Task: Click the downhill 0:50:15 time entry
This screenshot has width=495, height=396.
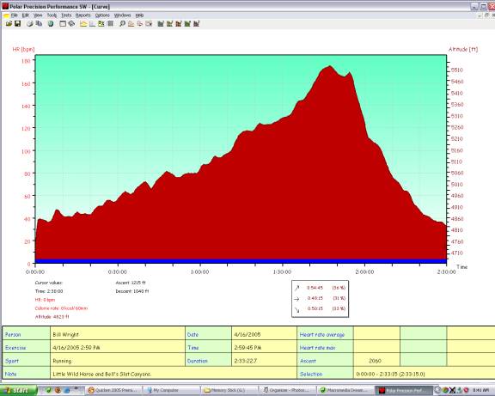Action: [315, 308]
